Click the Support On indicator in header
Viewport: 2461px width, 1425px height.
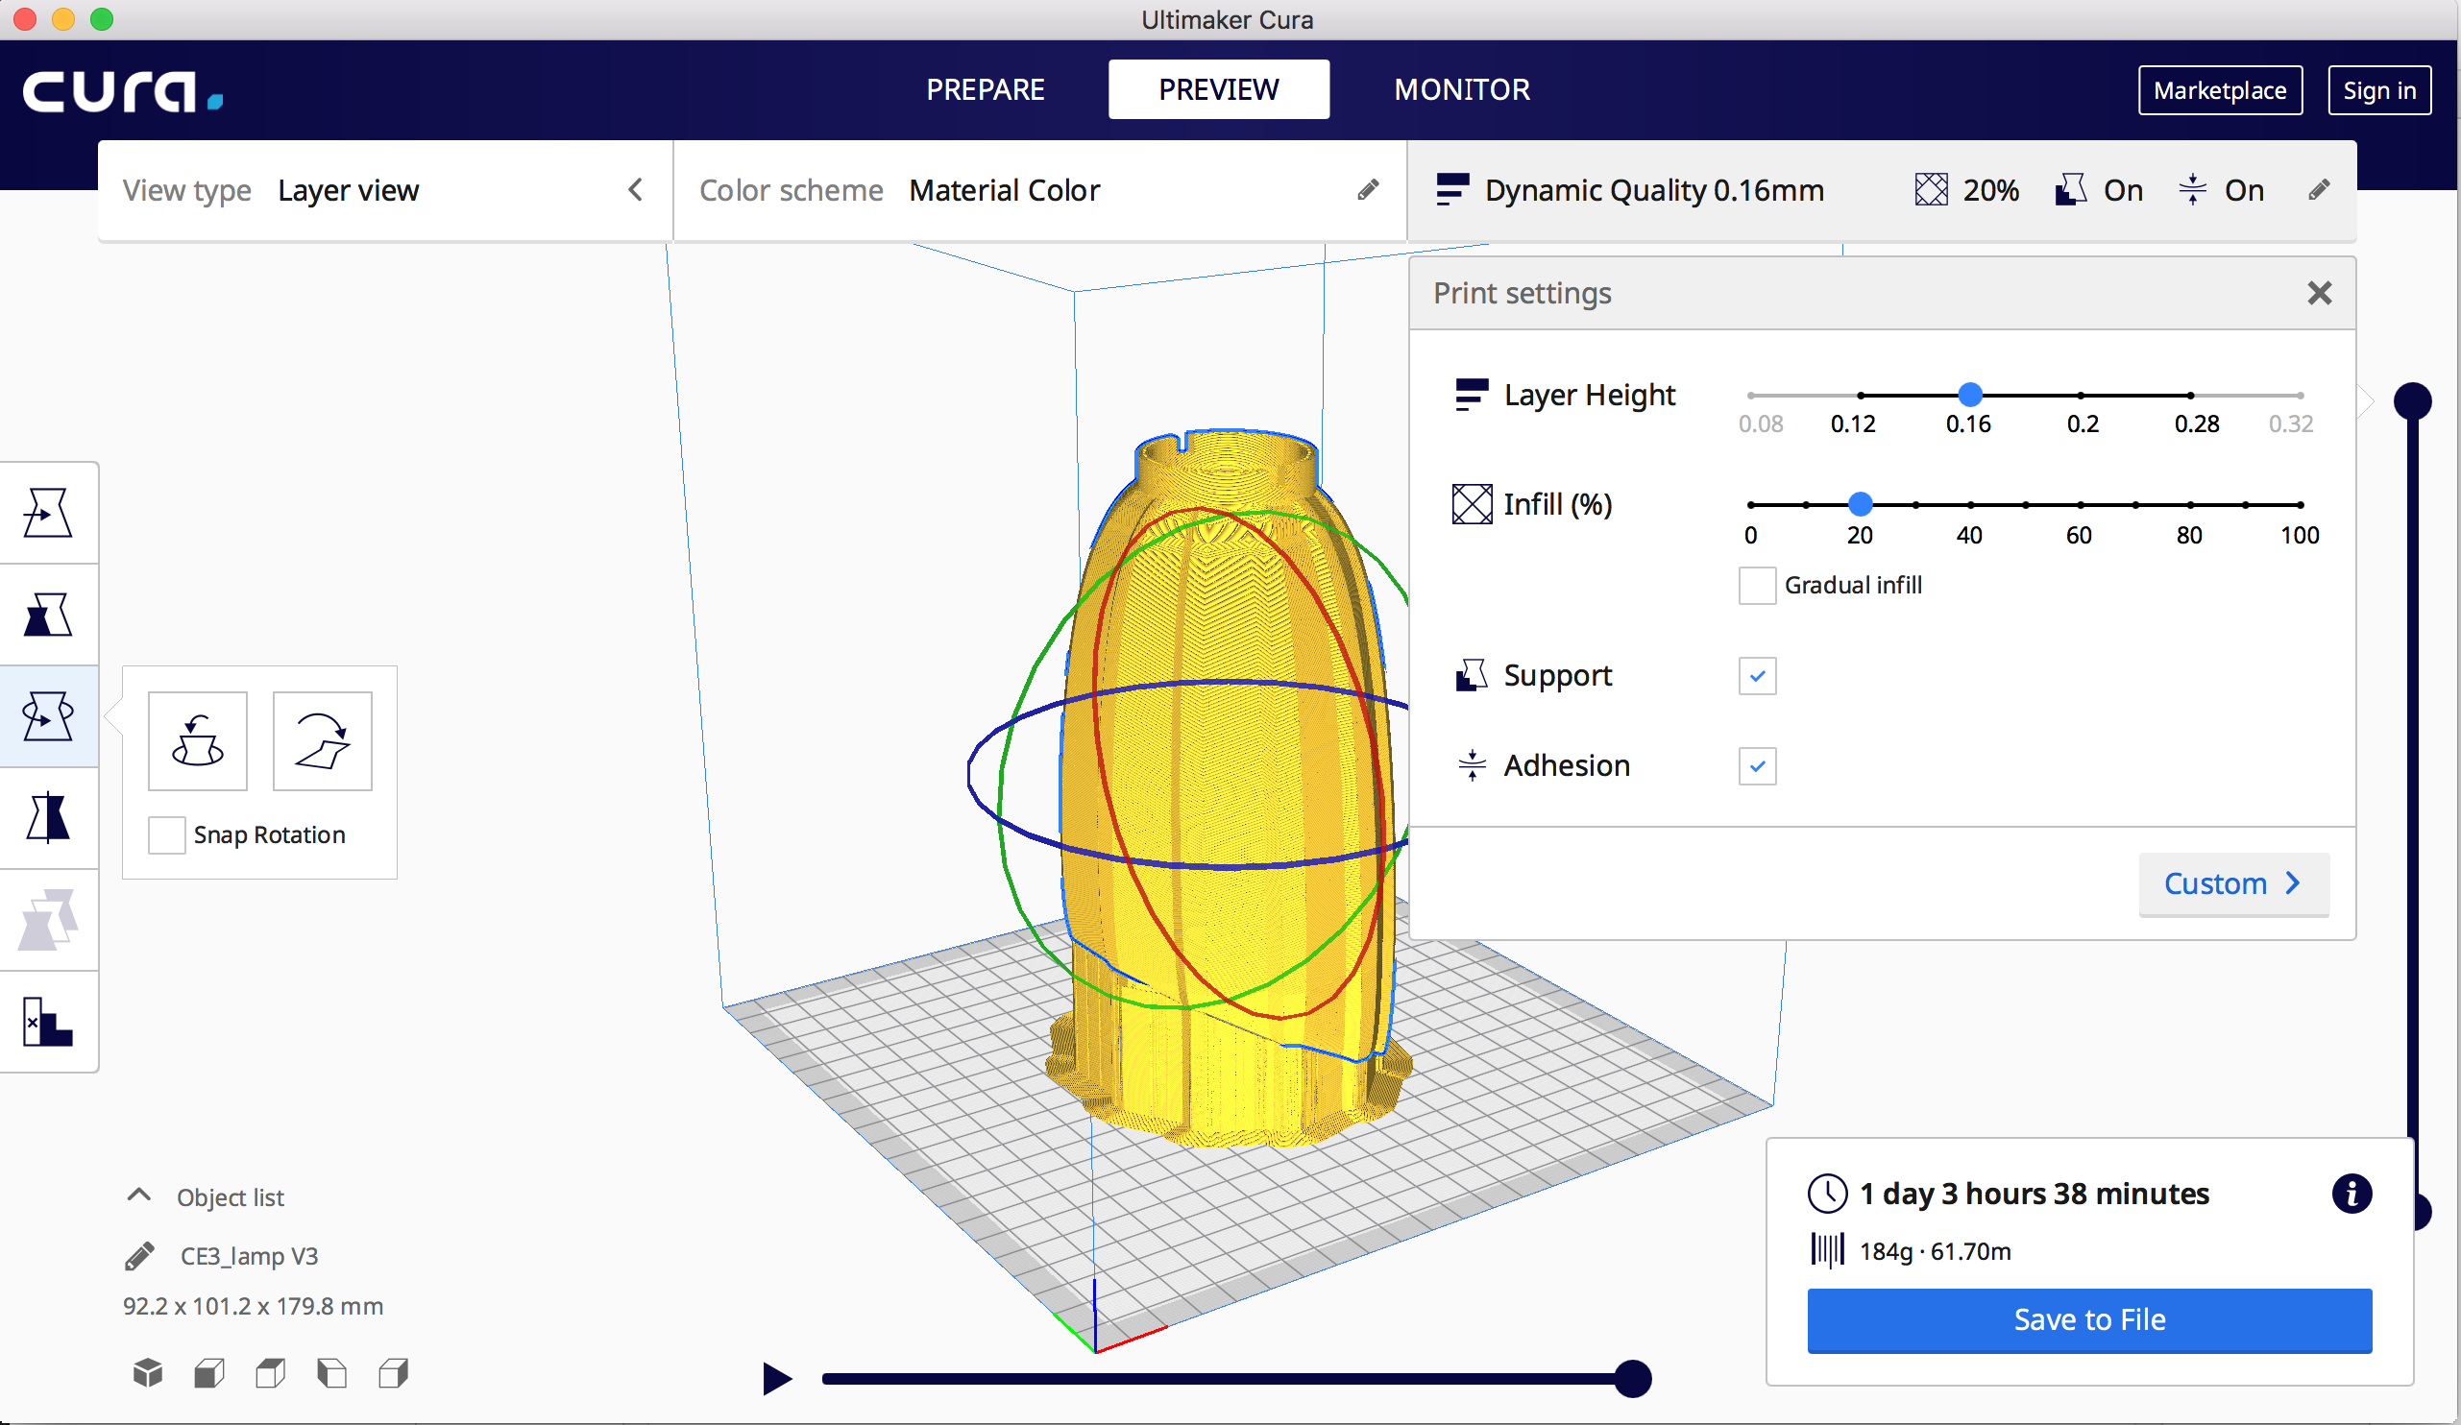[2099, 190]
